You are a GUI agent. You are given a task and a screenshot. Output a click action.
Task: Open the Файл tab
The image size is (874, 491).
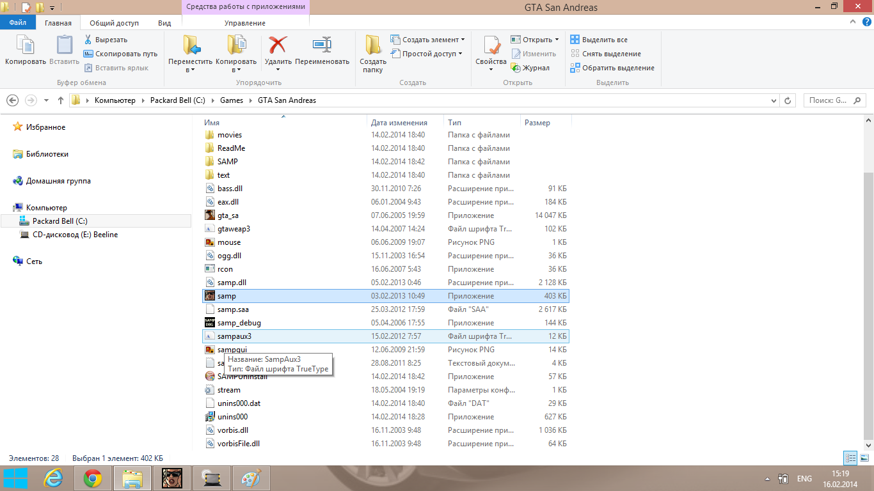coord(18,23)
